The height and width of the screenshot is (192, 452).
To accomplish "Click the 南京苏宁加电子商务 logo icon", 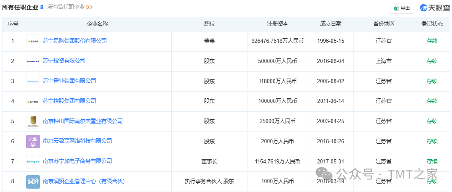I will tap(33, 161).
